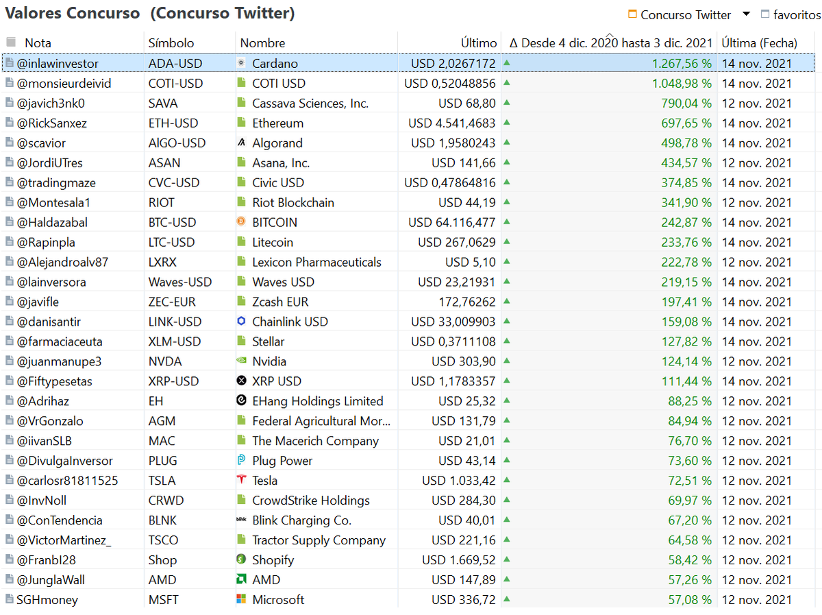Click the Bitcoin logo icon
The height and width of the screenshot is (615, 822).
tap(241, 222)
